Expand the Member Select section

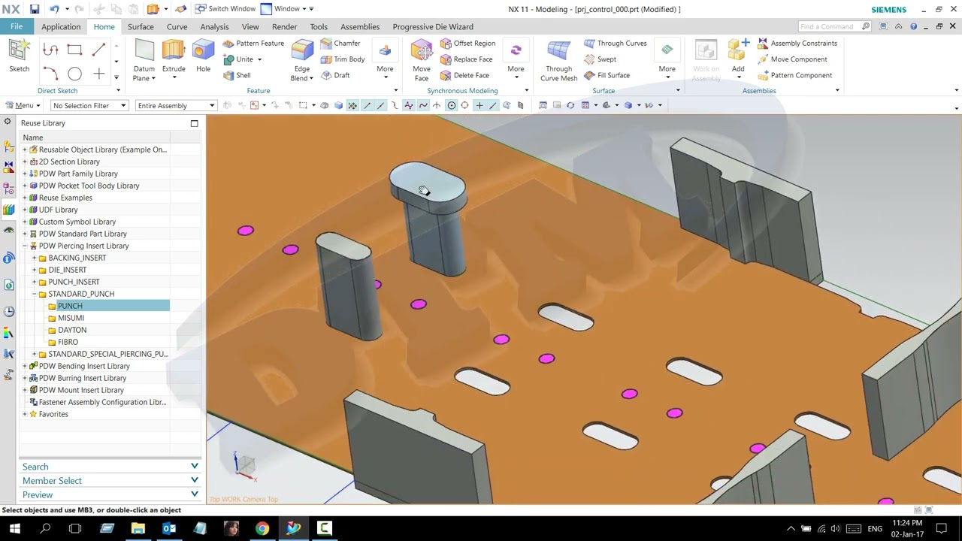(x=110, y=481)
